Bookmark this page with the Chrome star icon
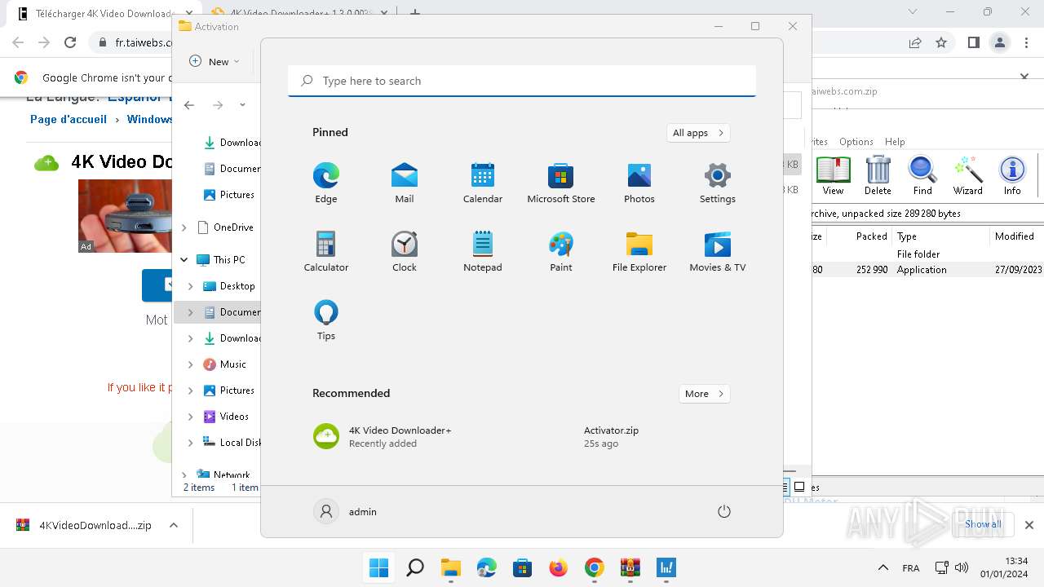The width and height of the screenshot is (1044, 587). pyautogui.click(x=941, y=42)
